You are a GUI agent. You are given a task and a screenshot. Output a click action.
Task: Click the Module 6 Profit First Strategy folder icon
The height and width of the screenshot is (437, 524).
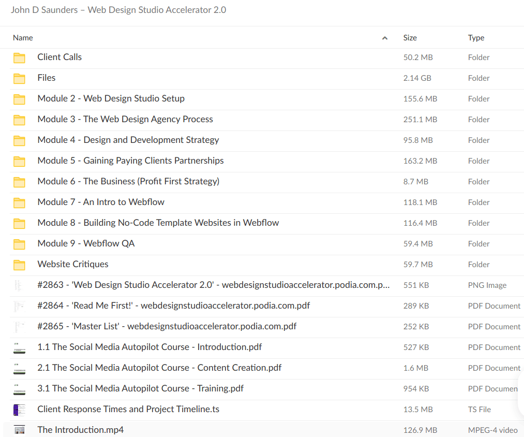pyautogui.click(x=19, y=182)
